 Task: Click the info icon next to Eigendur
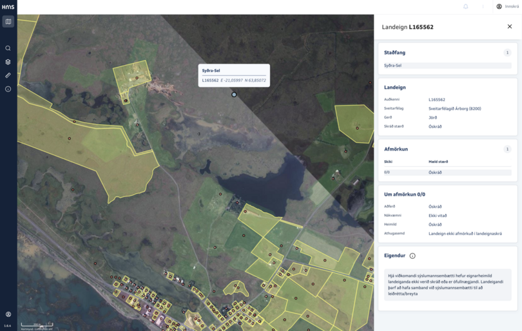412,256
